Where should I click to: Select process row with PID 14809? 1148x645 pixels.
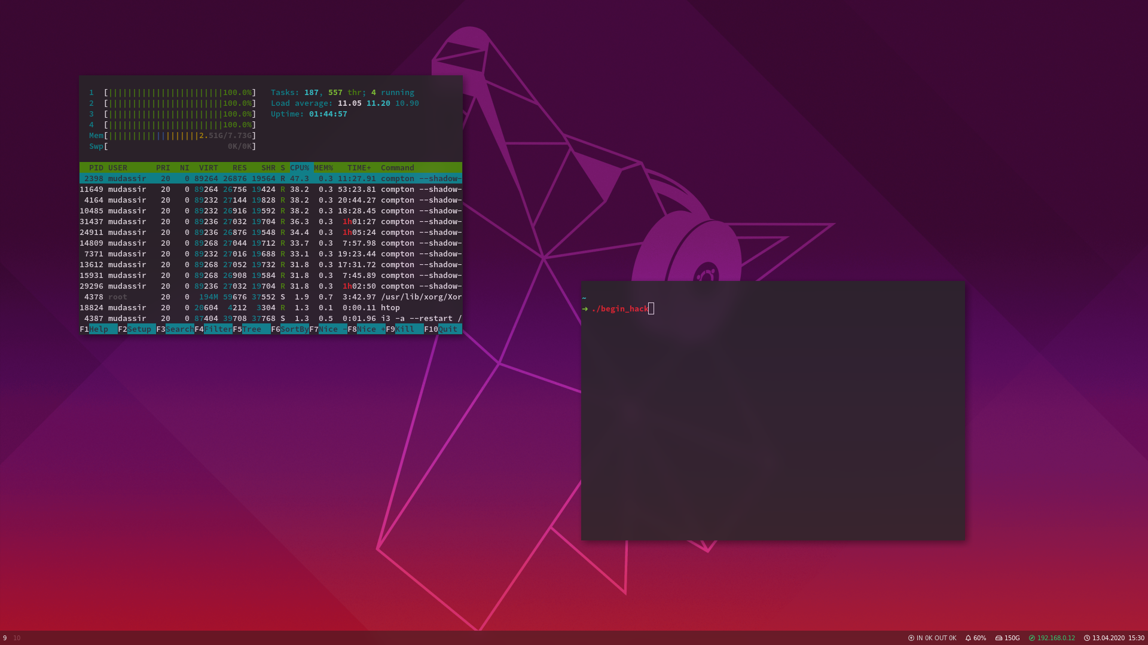pyautogui.click(x=271, y=243)
